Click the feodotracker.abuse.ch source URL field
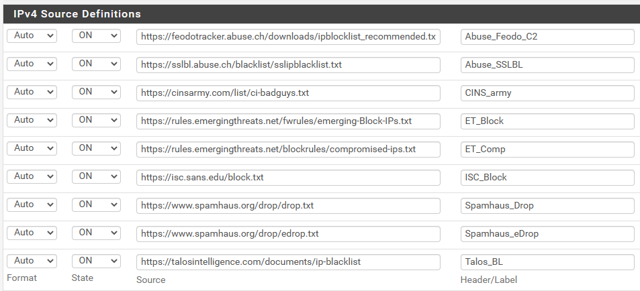Viewport: 640px width, 291px height. coord(288,37)
